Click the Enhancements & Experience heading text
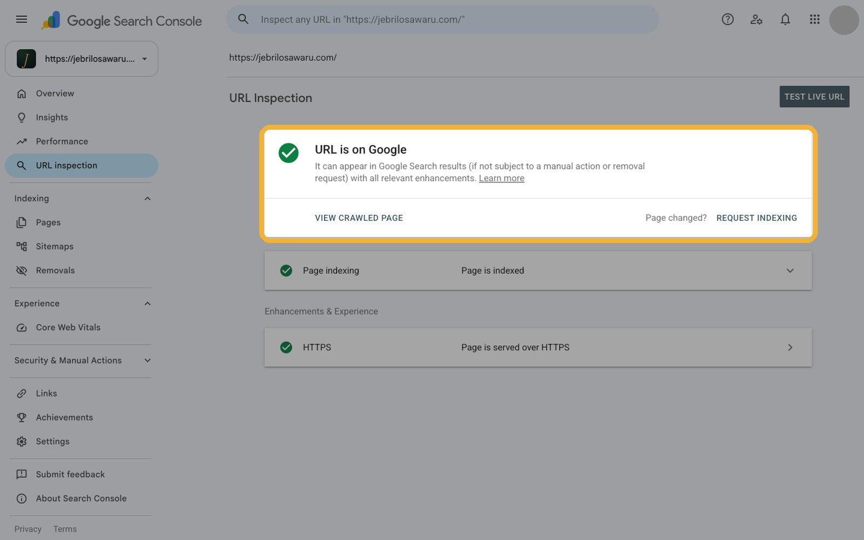Viewport: 864px width, 540px height. click(321, 312)
